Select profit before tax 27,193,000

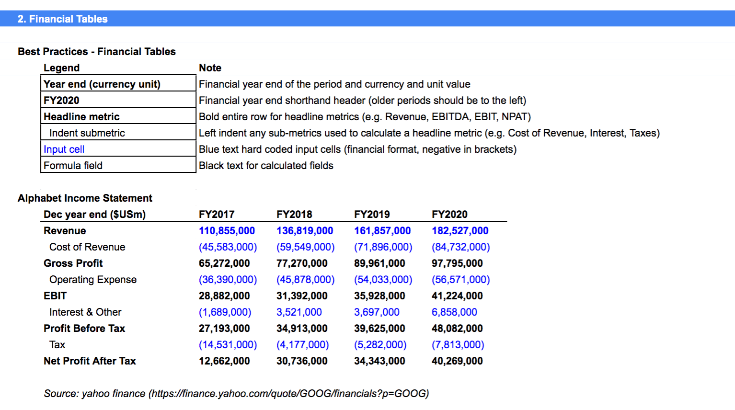[x=224, y=329]
